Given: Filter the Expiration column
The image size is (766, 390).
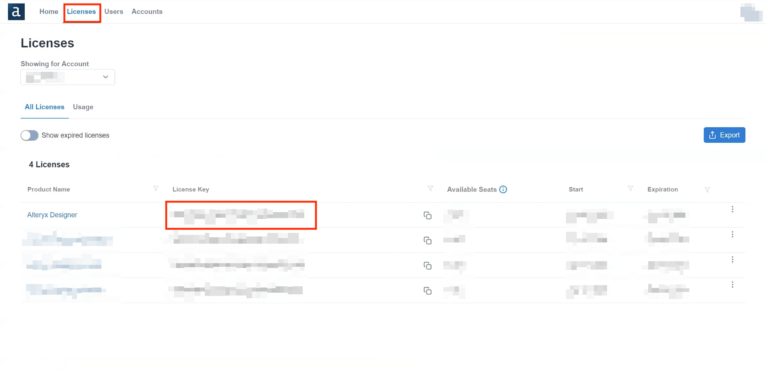Looking at the screenshot, I should tap(707, 190).
